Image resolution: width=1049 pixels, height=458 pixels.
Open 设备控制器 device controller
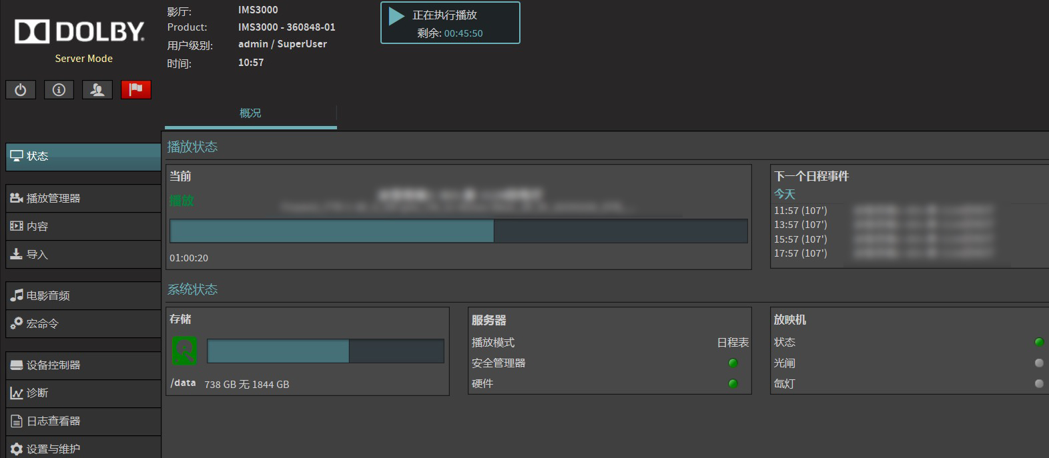[x=83, y=365]
